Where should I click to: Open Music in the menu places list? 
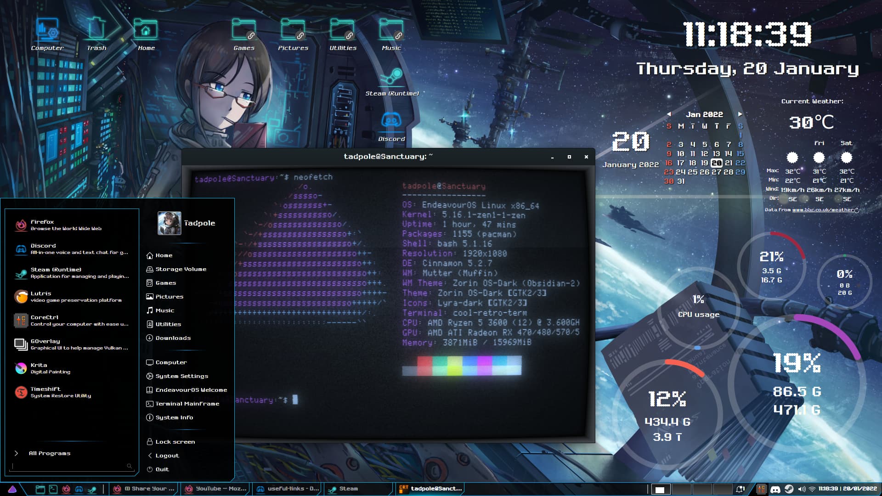(x=160, y=310)
